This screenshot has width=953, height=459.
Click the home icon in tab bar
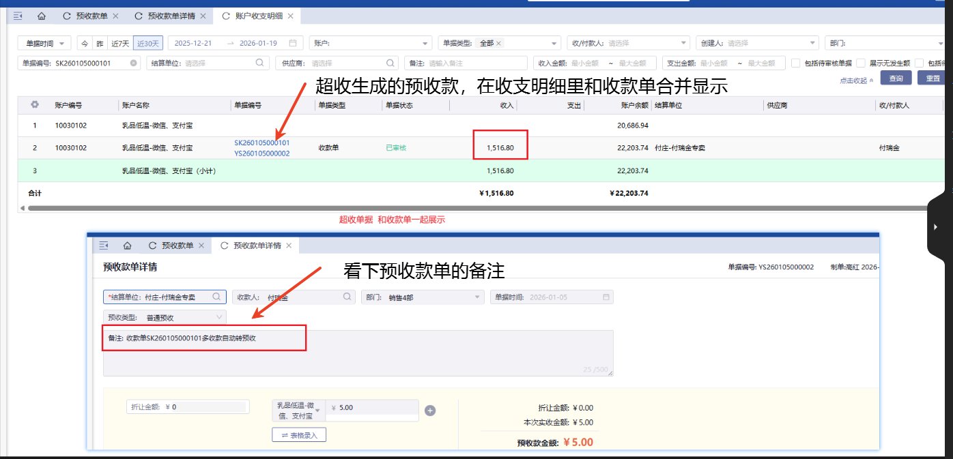click(42, 16)
